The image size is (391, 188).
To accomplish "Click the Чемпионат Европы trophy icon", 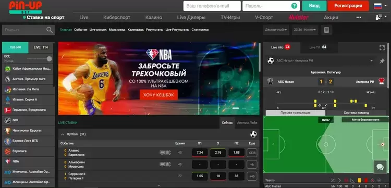I will coord(7,131).
